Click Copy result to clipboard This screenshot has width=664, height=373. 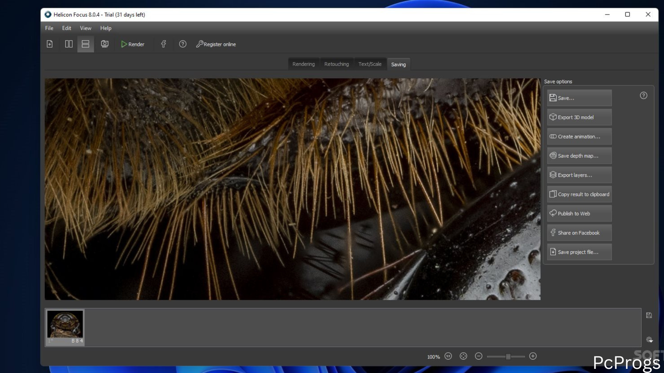(579, 194)
